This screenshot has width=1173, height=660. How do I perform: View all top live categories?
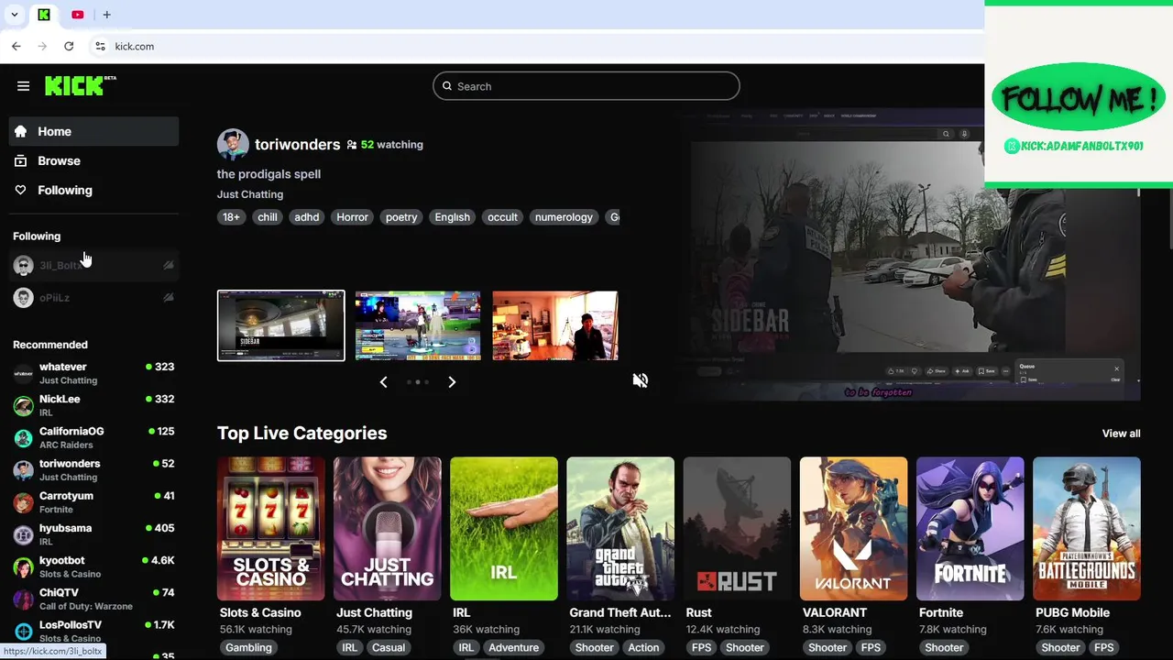[x=1121, y=434]
